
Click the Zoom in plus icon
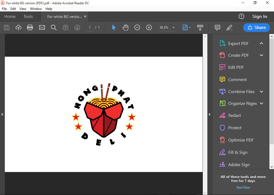click(149, 28)
